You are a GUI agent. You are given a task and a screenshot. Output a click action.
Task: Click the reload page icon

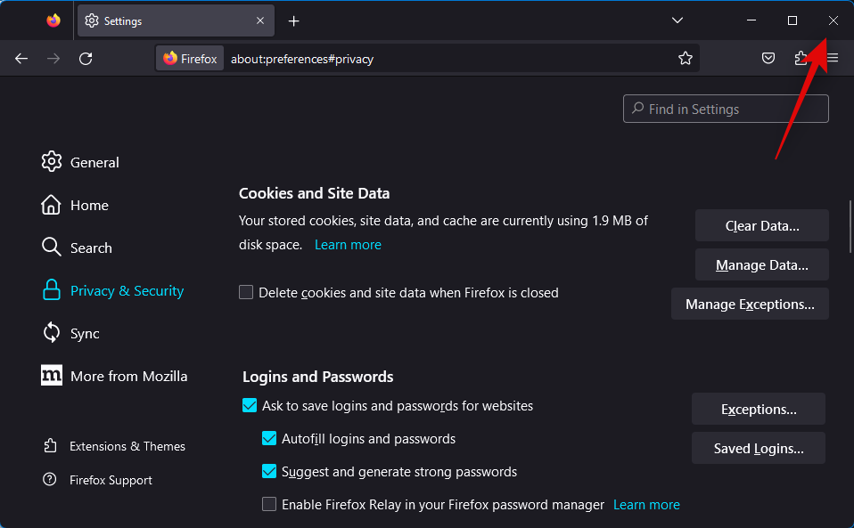[86, 59]
